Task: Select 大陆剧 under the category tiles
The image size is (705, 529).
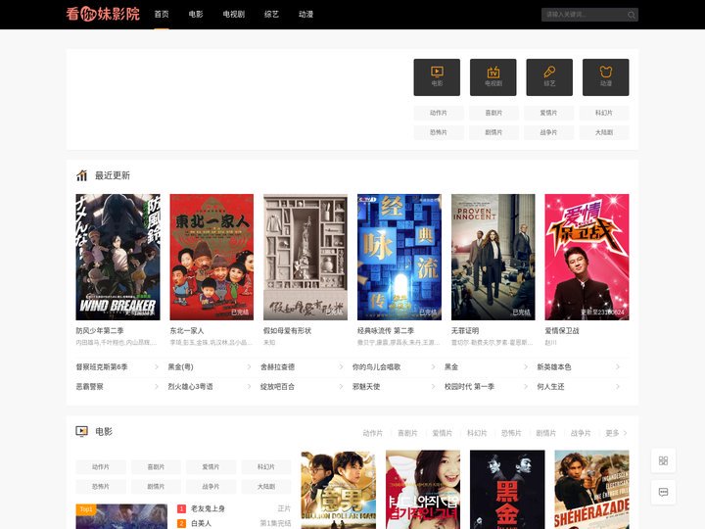Action: [x=604, y=132]
